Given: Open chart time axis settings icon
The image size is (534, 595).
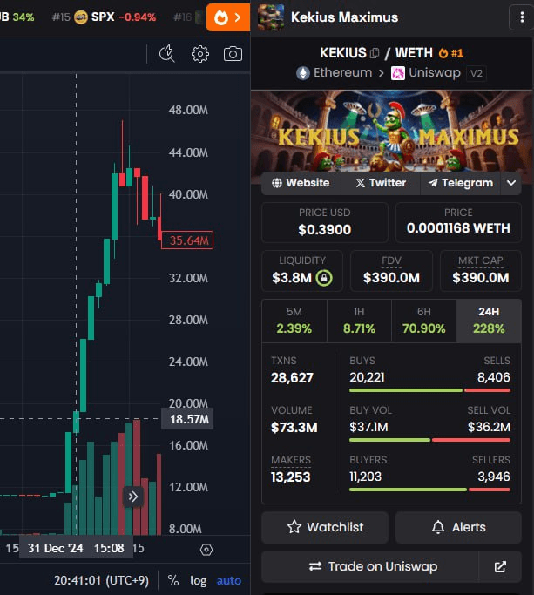Looking at the screenshot, I should [206, 549].
